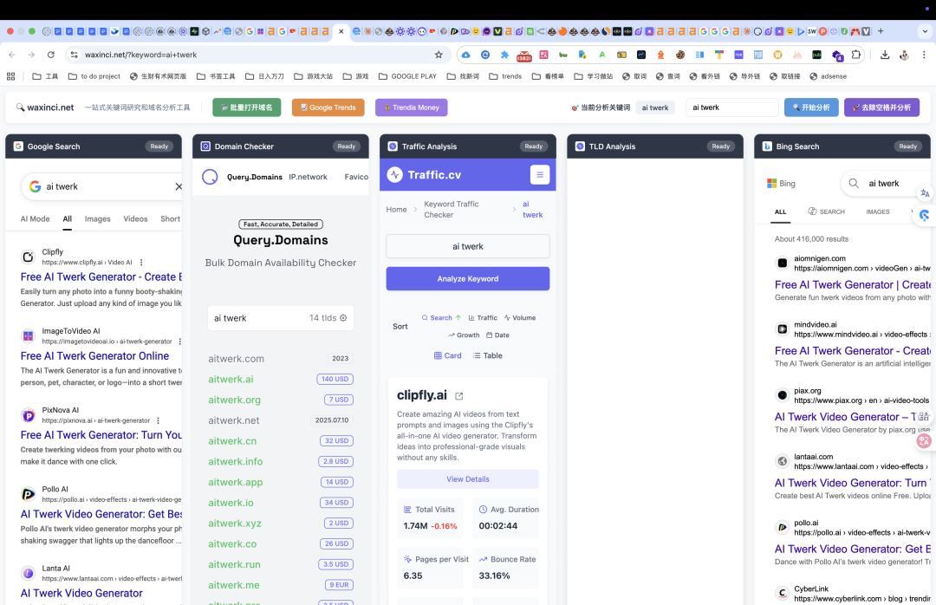Click Query.Domains circular logo icon
Viewport: 936px width, 605px height.
pos(210,177)
